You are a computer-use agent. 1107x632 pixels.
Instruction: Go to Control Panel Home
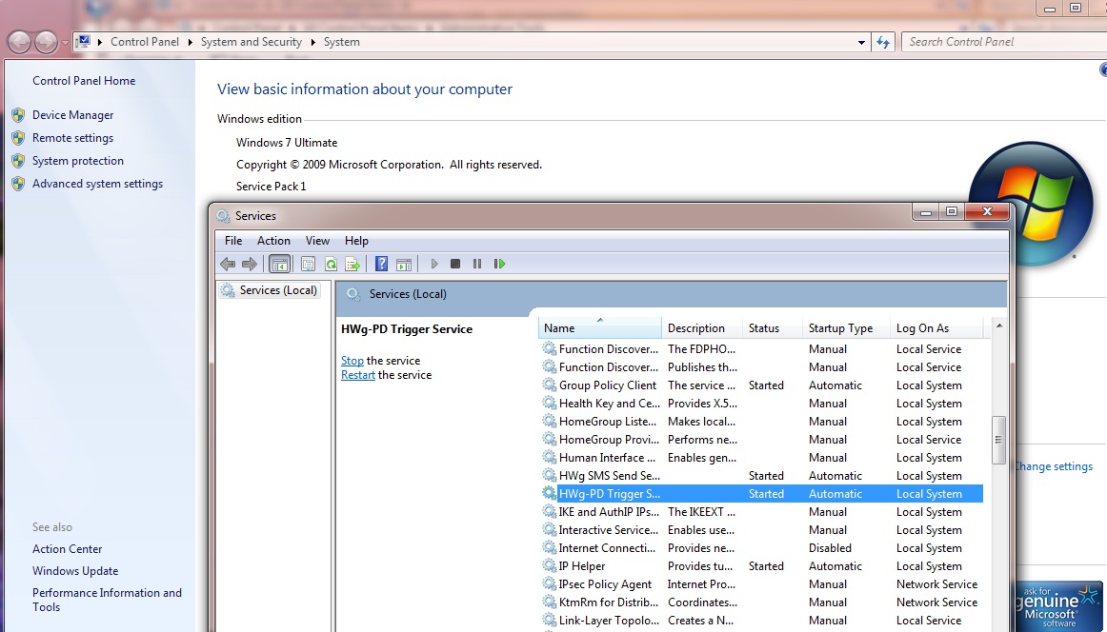84,80
